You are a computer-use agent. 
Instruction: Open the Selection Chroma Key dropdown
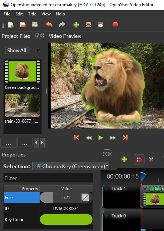pos(71,166)
